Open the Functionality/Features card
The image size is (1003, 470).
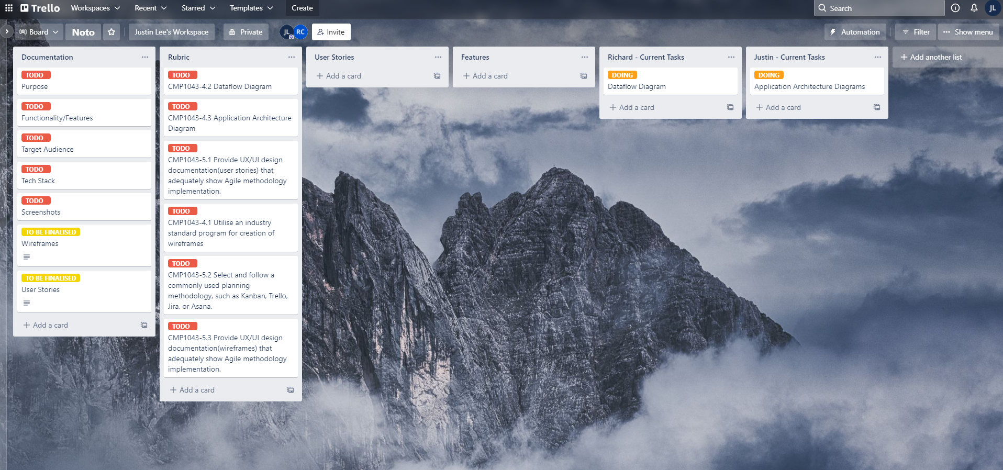pos(84,113)
